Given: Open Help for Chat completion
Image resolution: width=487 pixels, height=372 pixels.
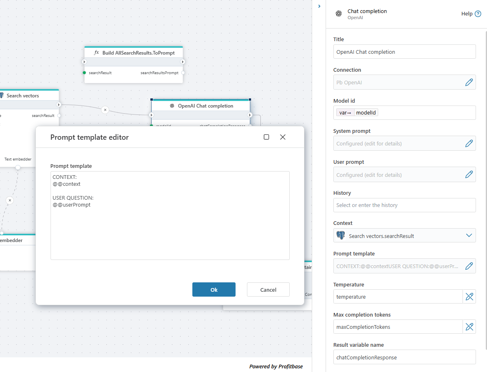Looking at the screenshot, I should [x=471, y=14].
